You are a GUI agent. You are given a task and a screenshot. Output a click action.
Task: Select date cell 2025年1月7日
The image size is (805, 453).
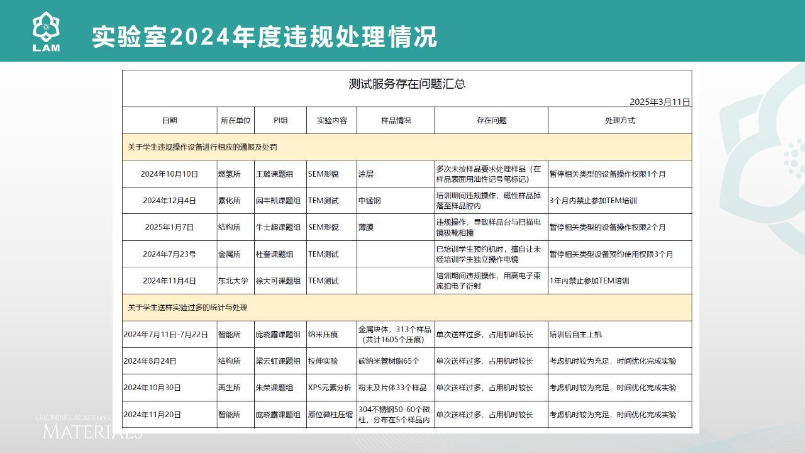[169, 227]
